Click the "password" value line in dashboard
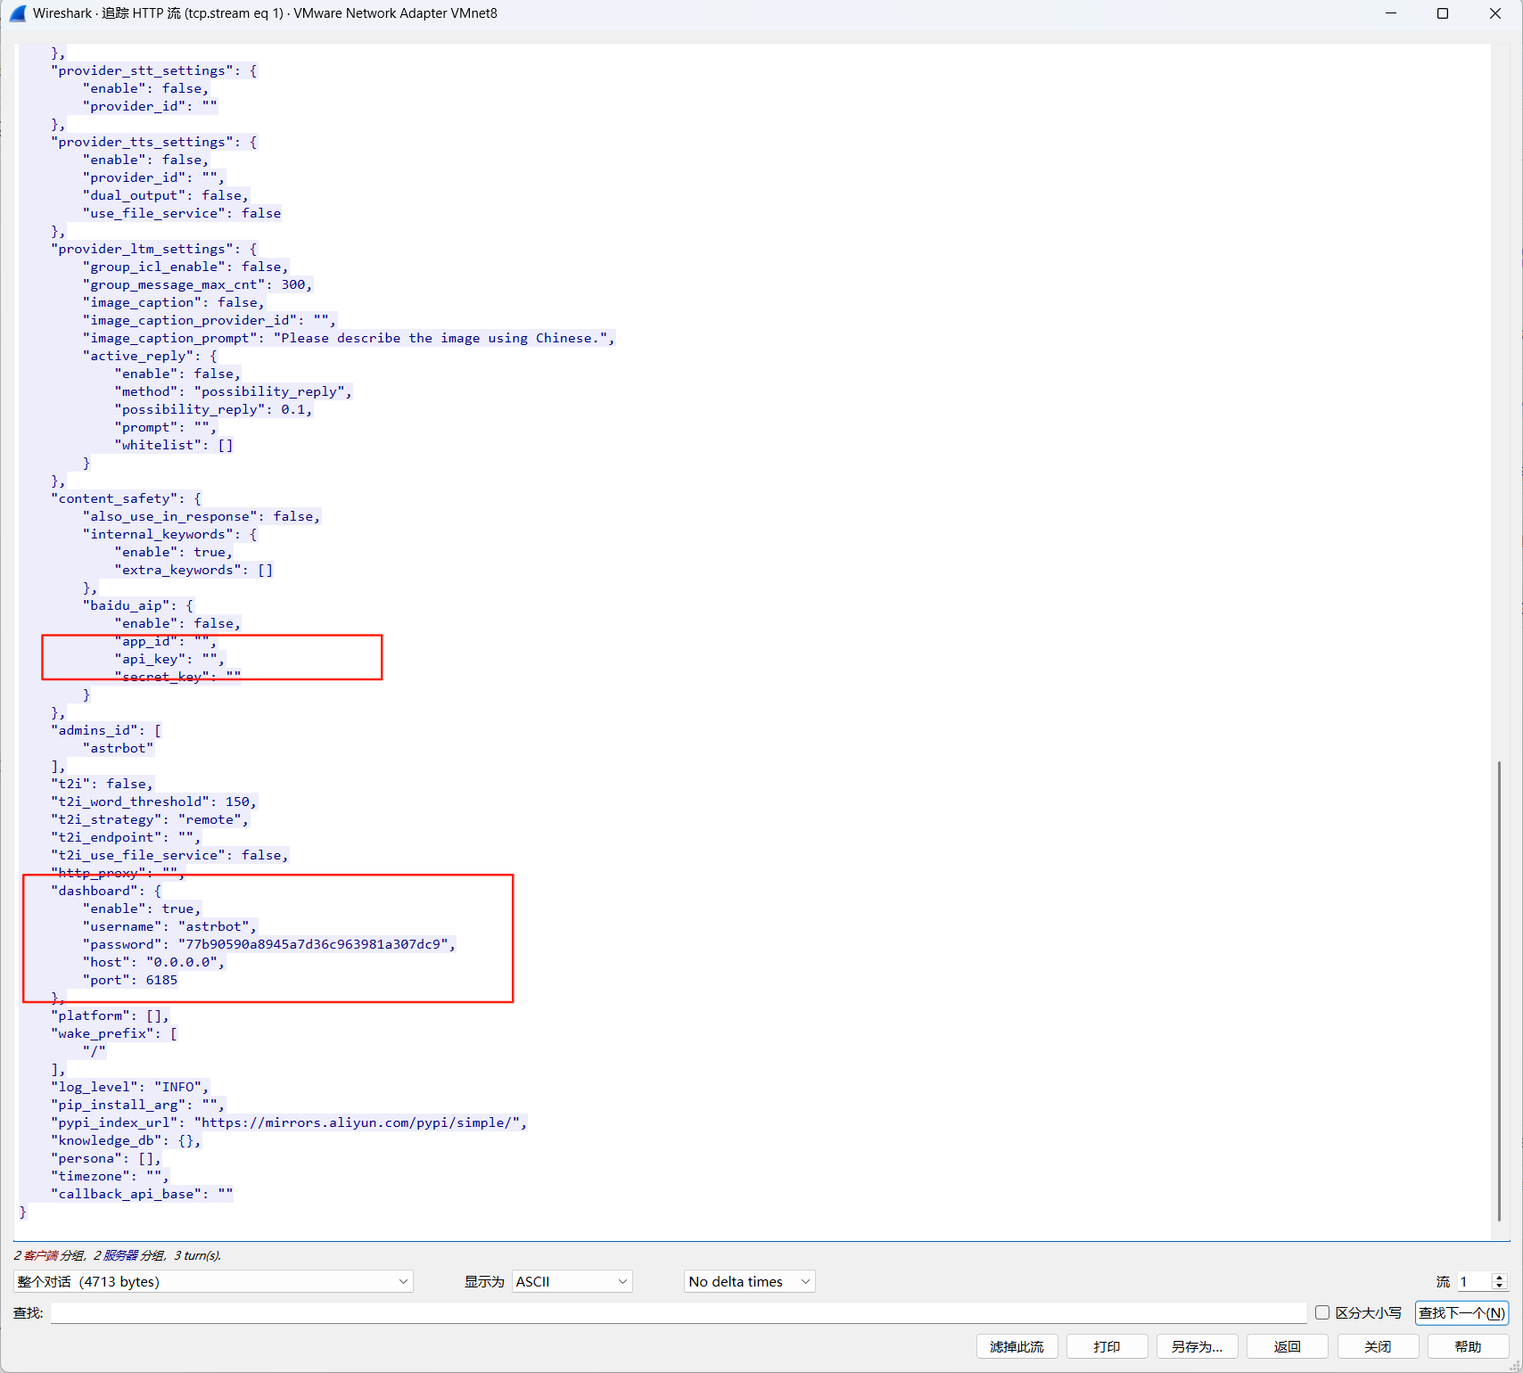1523x1373 pixels. pos(269,944)
